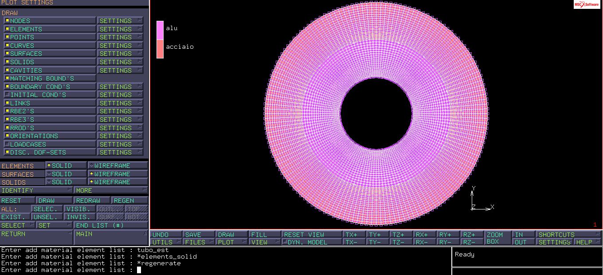The image size is (603, 275).
Task: Click the REGEN button
Action: pyautogui.click(x=129, y=201)
